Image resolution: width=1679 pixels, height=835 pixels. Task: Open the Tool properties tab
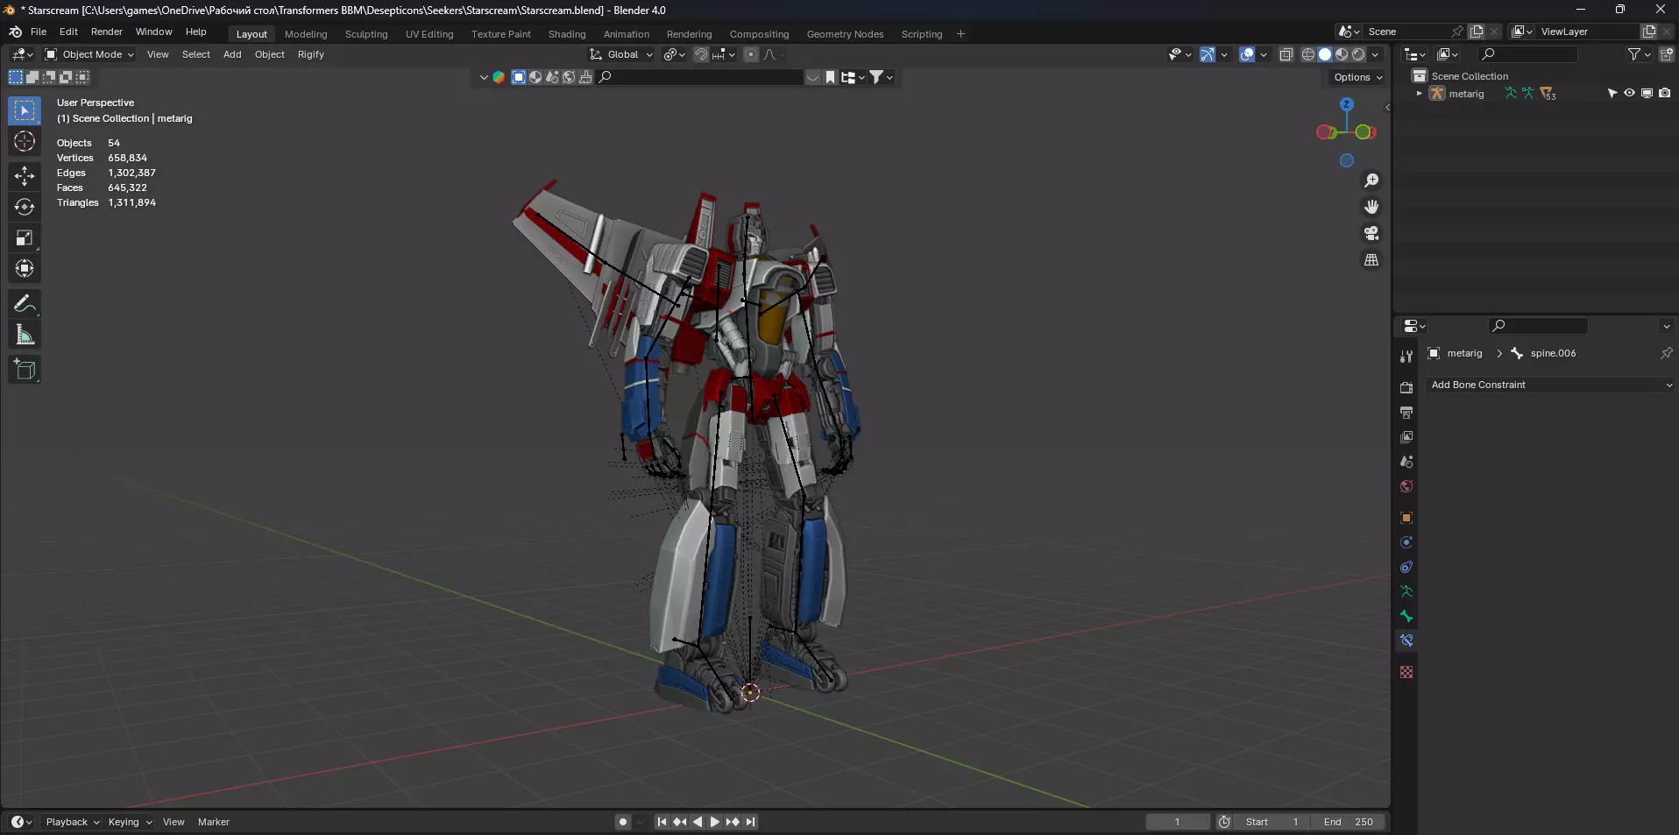[x=1406, y=357]
